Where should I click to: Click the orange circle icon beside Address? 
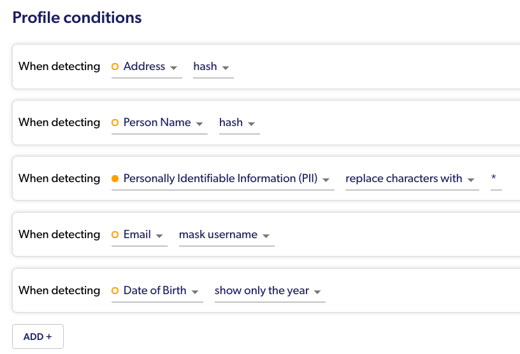point(115,66)
